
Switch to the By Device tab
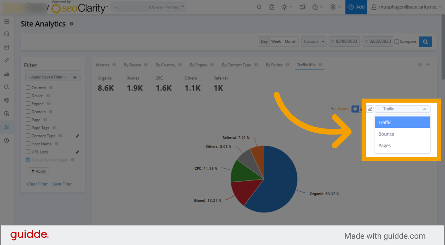coord(133,65)
